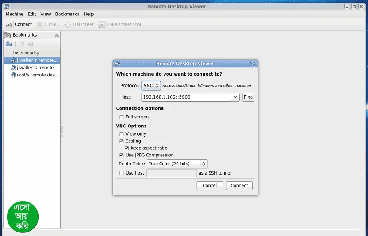Image resolution: width=368 pixels, height=236 pixels.
Task: Click the Find button next to Host
Action: coord(248,97)
